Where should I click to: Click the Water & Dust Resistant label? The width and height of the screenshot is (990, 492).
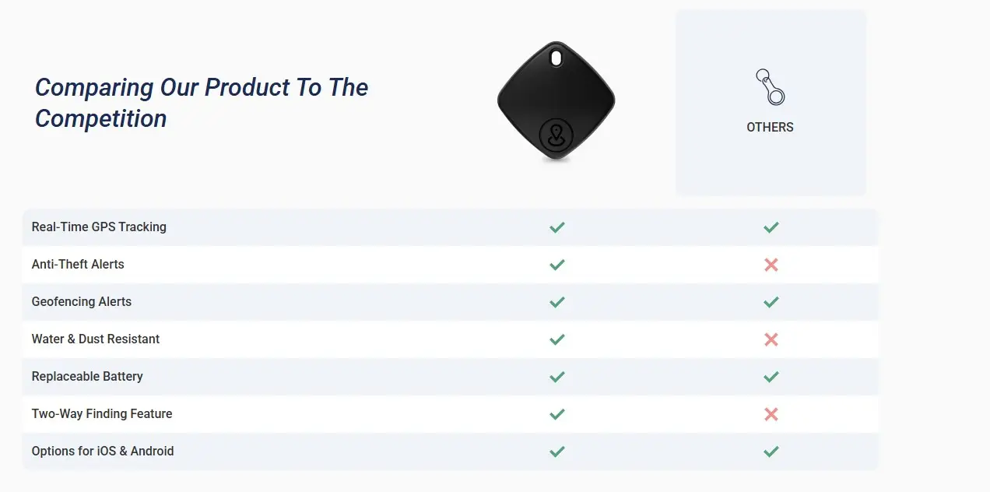(x=96, y=339)
